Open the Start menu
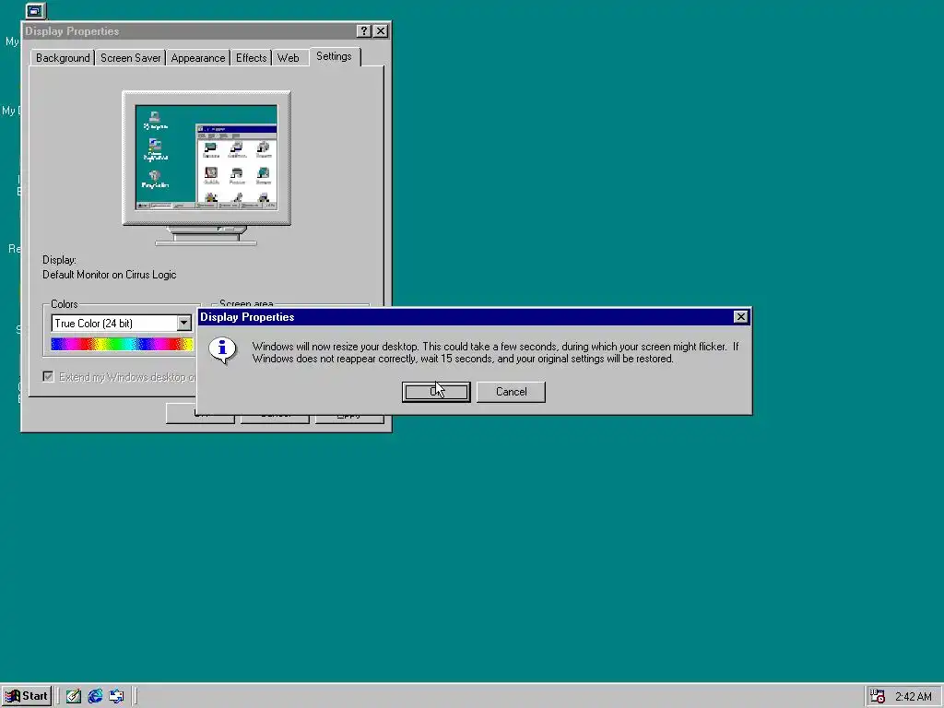Screen dimensions: 944x708 (27, 696)
